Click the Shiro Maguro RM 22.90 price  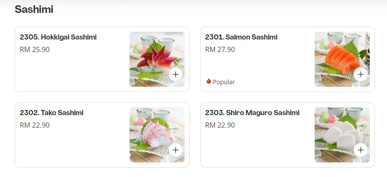coord(220,125)
